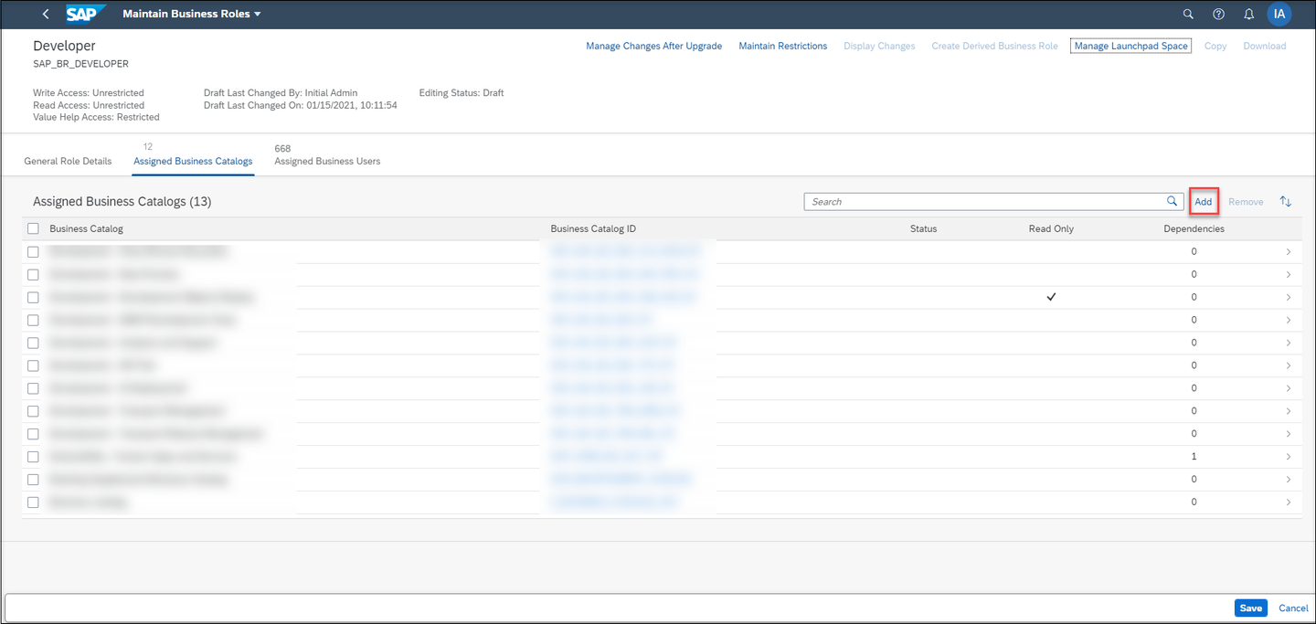
Task: Click the Business Catalog ID column header
Action: tap(592, 228)
